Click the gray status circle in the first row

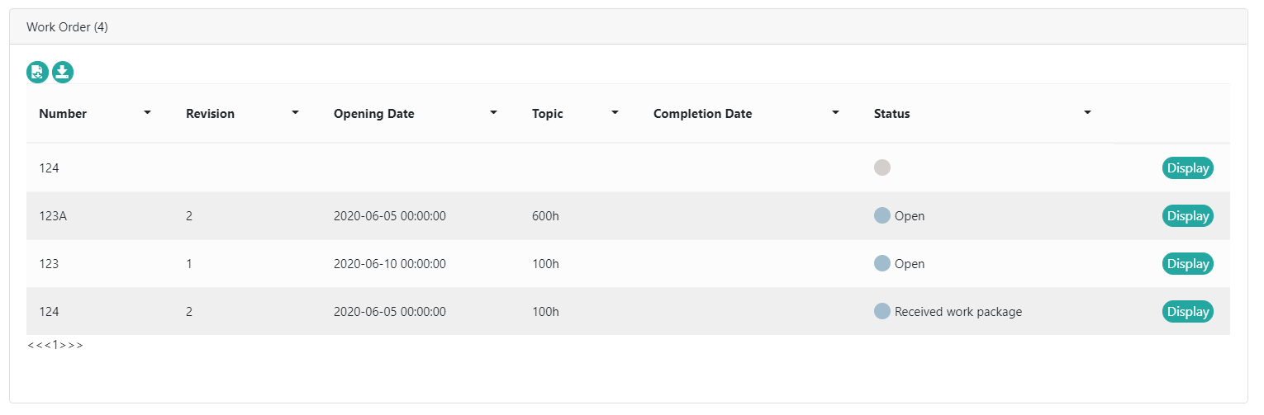(x=881, y=168)
